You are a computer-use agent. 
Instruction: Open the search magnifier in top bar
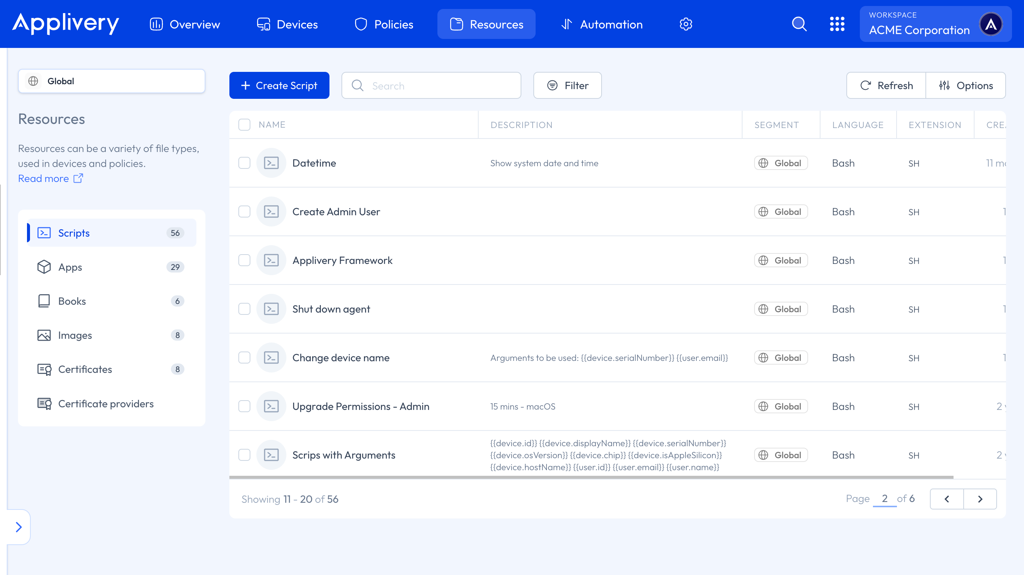[799, 24]
